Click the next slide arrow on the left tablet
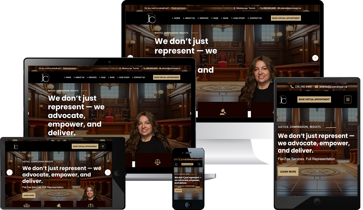 click(108, 172)
